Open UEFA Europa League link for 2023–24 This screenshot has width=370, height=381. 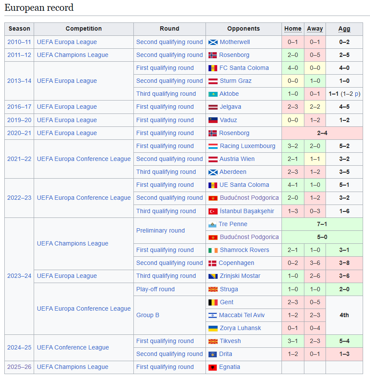[x=67, y=276]
